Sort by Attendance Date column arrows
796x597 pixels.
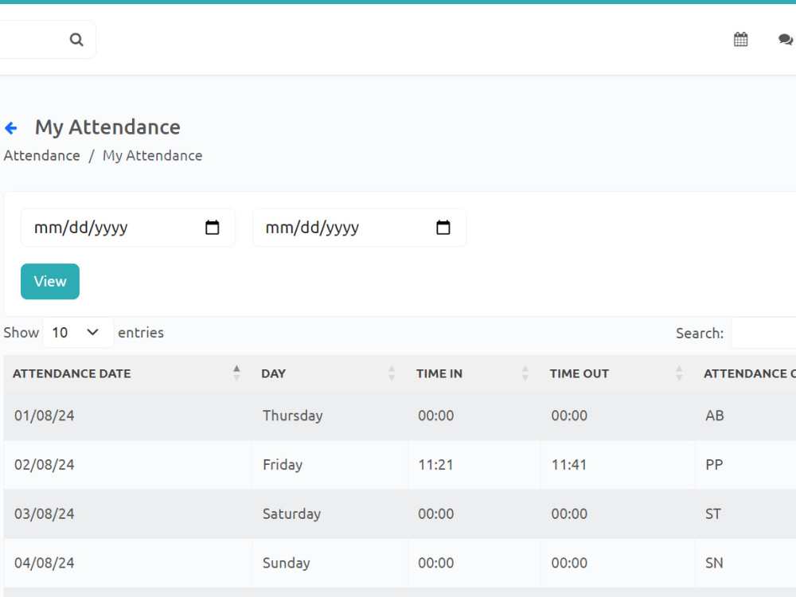click(x=236, y=373)
